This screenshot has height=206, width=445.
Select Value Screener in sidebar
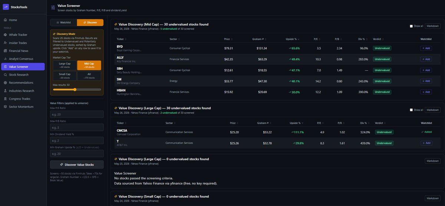[23, 67]
